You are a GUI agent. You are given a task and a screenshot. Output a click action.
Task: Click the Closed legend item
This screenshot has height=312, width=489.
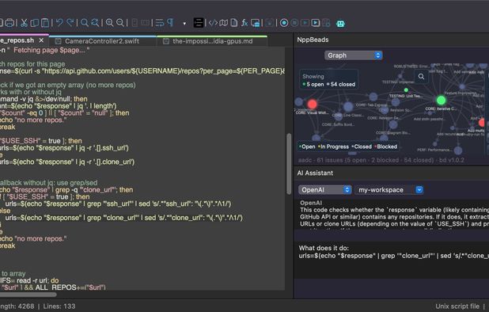click(362, 146)
